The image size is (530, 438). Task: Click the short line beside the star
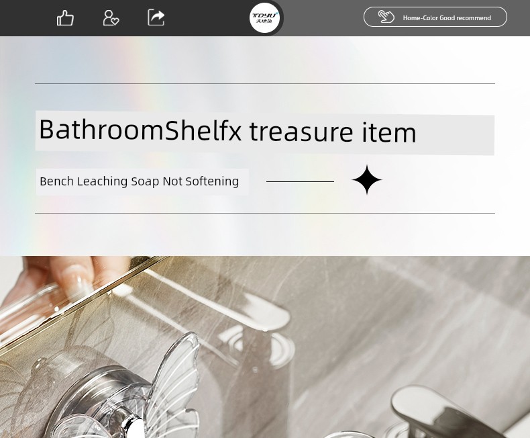(x=300, y=182)
